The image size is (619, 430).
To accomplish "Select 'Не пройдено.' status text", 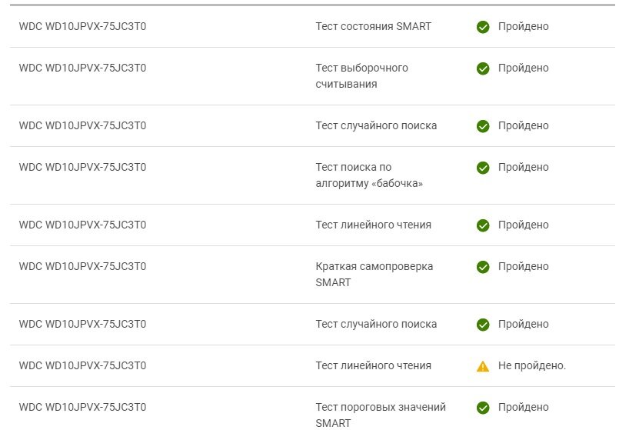I will pyautogui.click(x=532, y=365).
